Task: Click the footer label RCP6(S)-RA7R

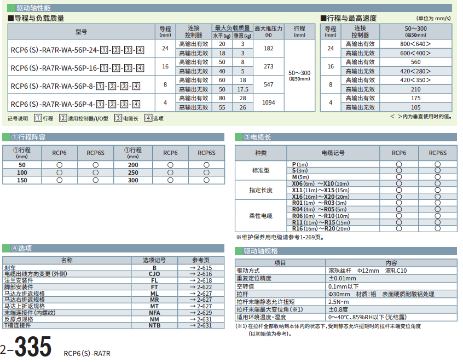Action: (87, 353)
